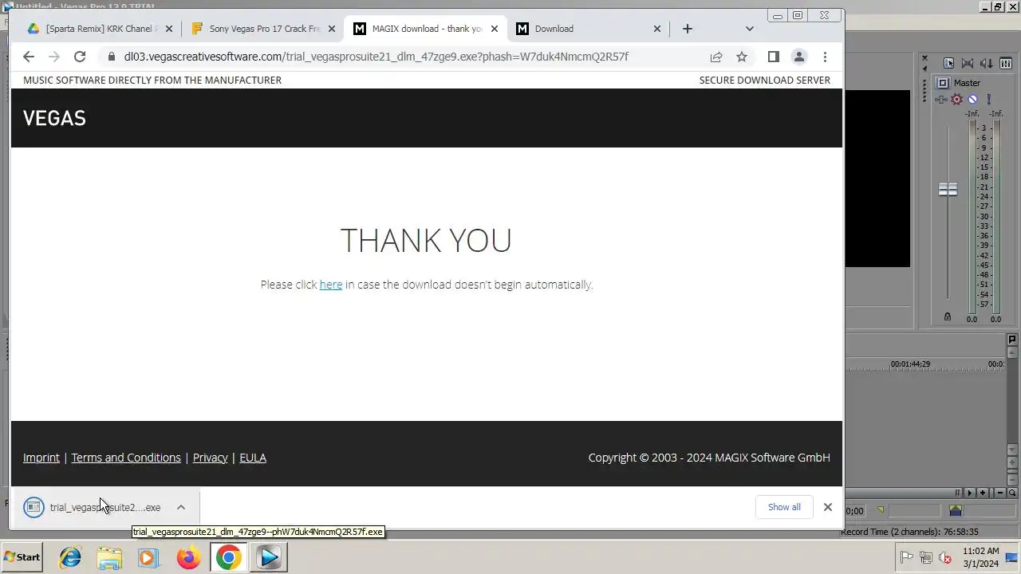Screen dimensions: 1021x574
Task: Go forward to the next page in Chrome
Action: tap(54, 57)
